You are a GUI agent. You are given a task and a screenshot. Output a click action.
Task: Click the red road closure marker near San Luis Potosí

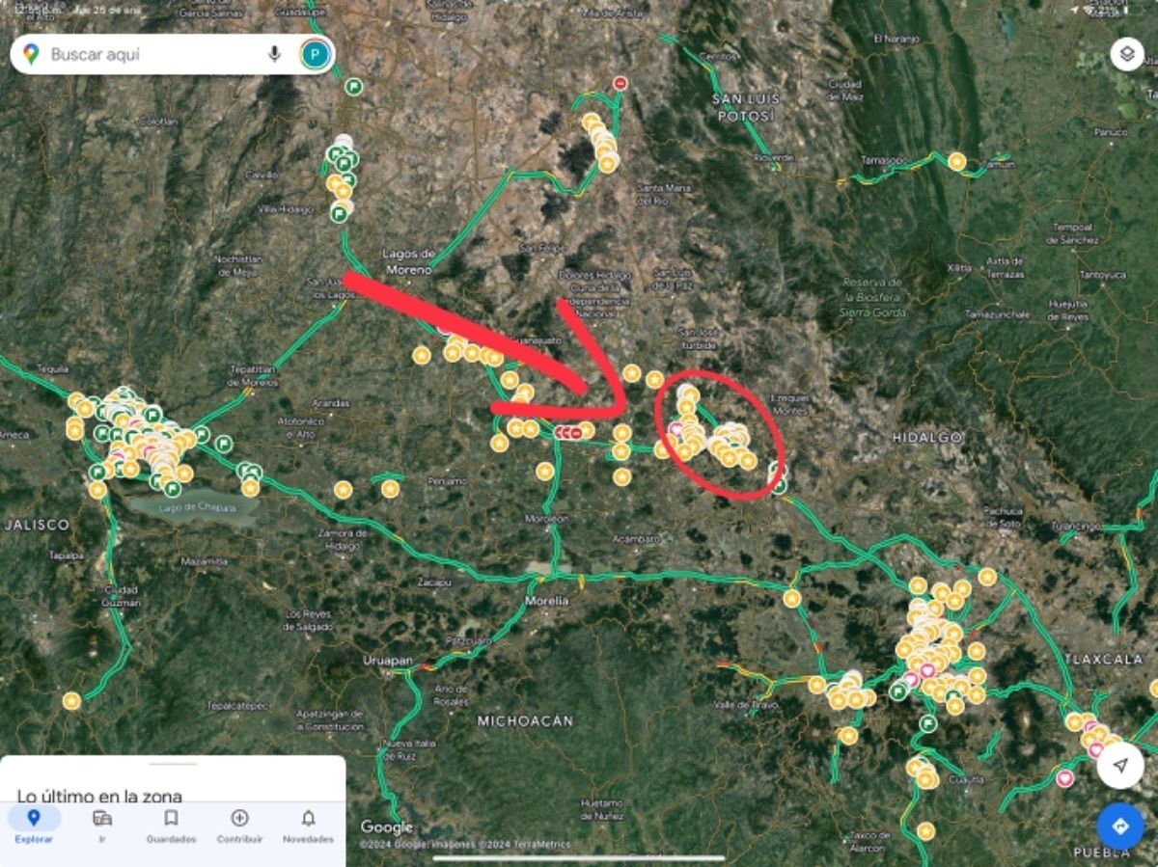[x=620, y=83]
